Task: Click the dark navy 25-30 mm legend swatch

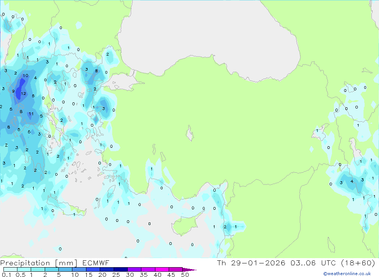Action: click(121, 269)
